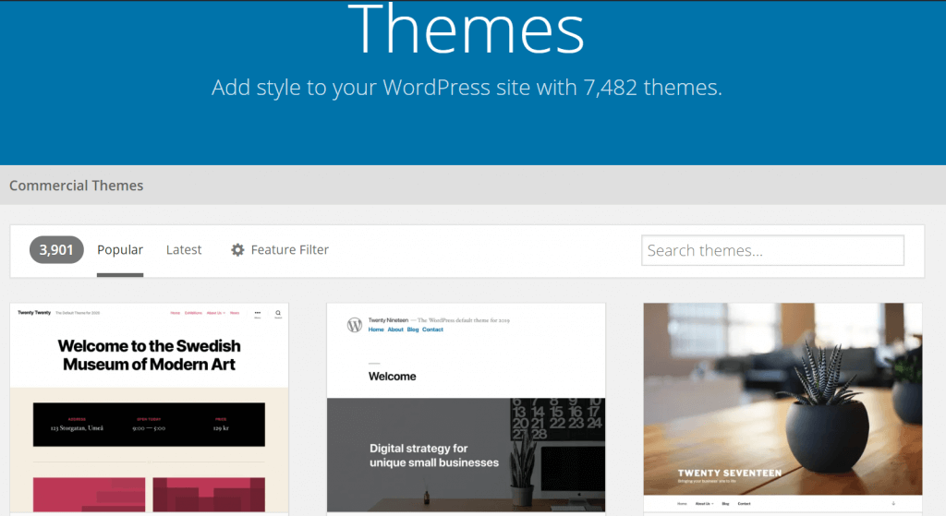Switch to the Latest tab
Image resolution: width=946 pixels, height=516 pixels.
184,249
